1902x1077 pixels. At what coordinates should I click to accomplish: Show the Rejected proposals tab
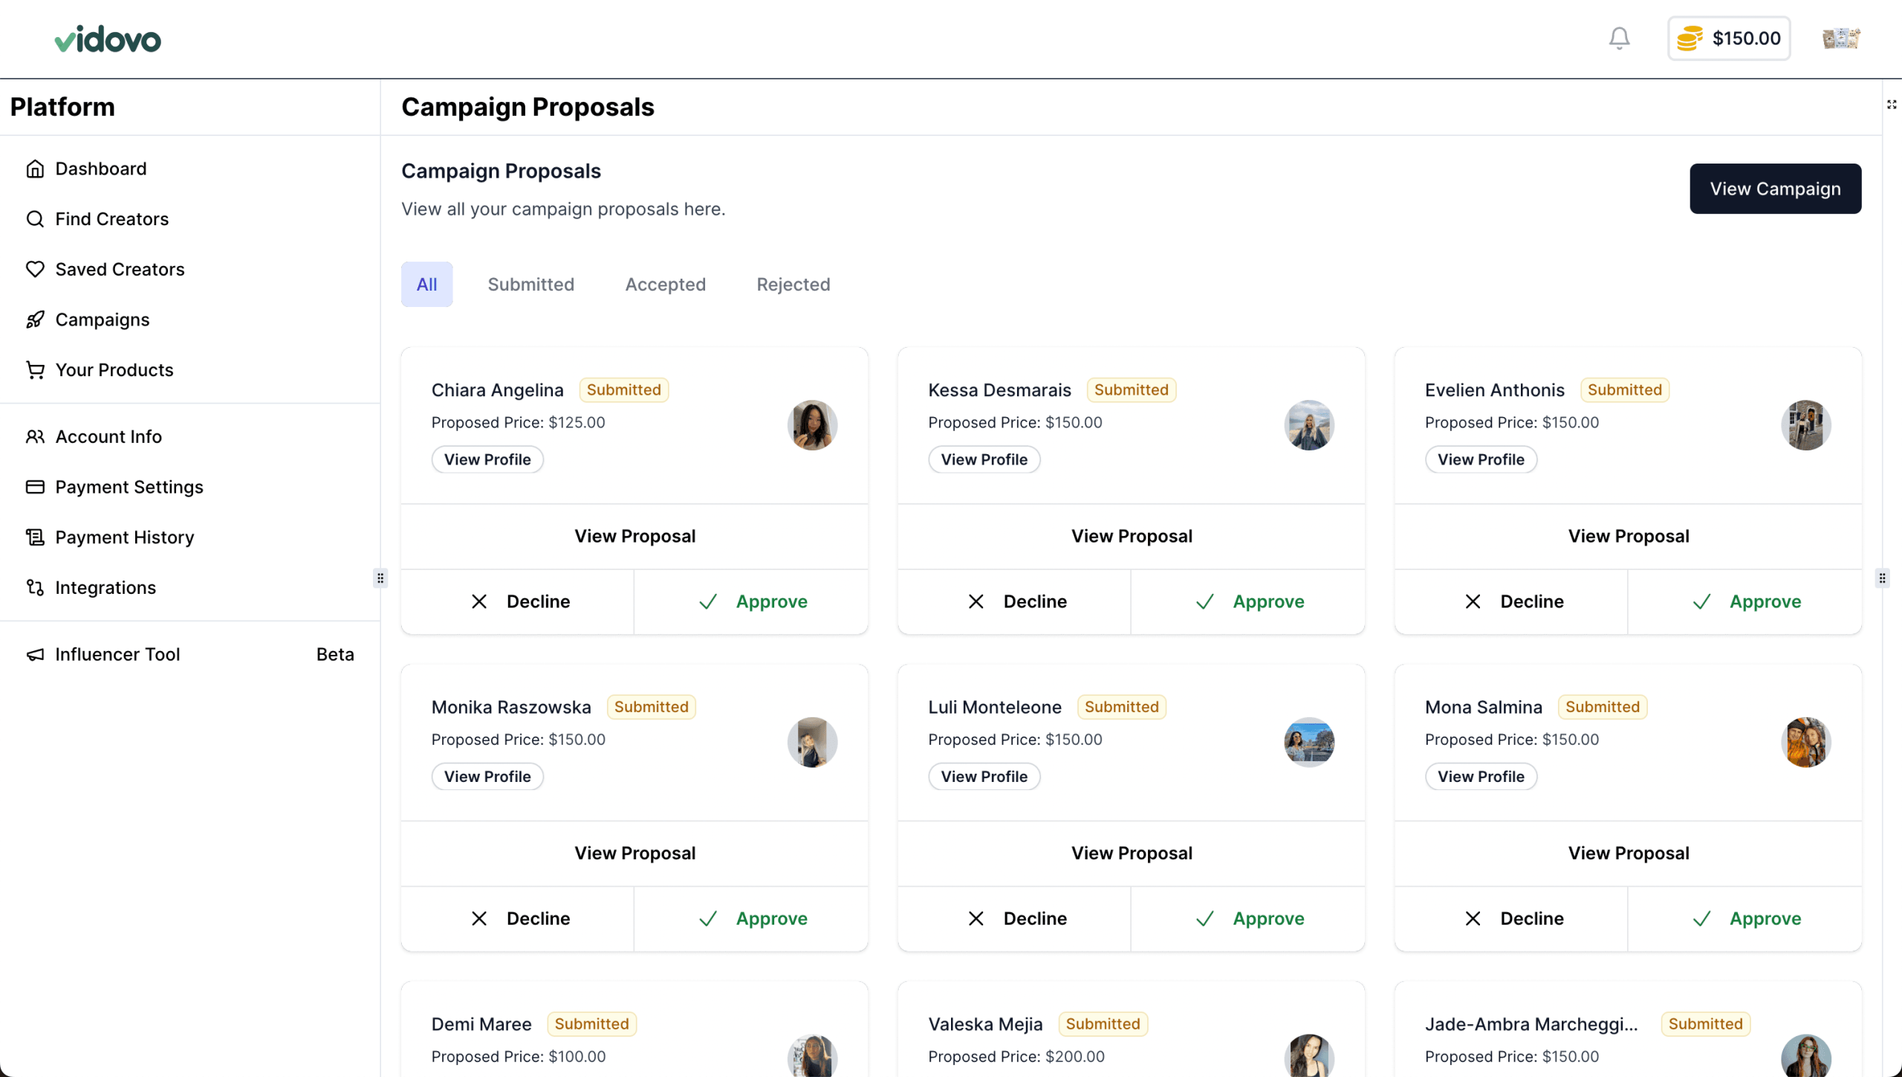793,284
